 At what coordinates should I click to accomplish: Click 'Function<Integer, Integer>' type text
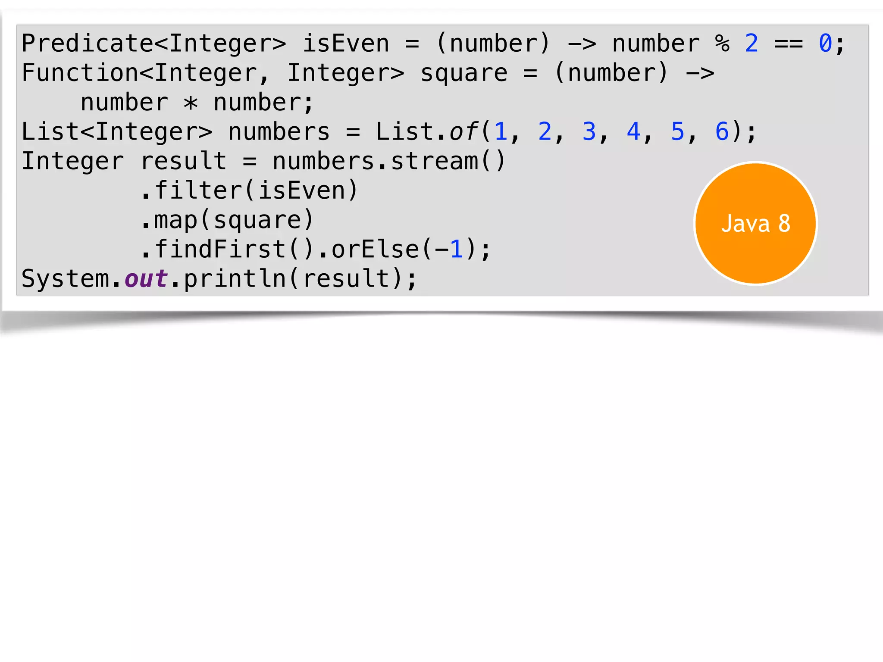[213, 73]
